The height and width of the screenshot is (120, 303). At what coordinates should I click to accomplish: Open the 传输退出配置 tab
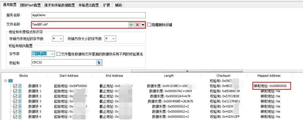point(88,5)
